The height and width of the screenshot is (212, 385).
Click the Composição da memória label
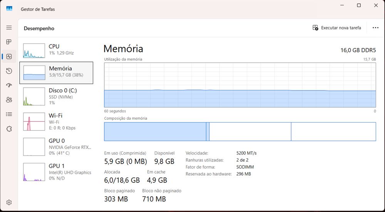tap(126, 118)
